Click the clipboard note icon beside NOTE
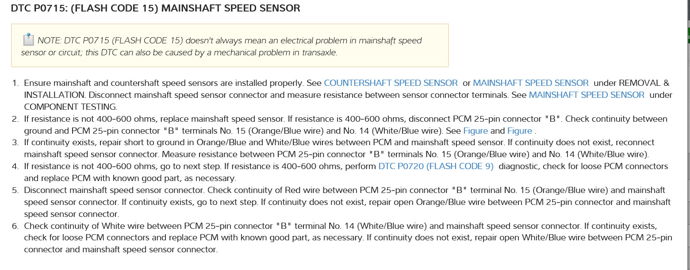 pos(28,40)
